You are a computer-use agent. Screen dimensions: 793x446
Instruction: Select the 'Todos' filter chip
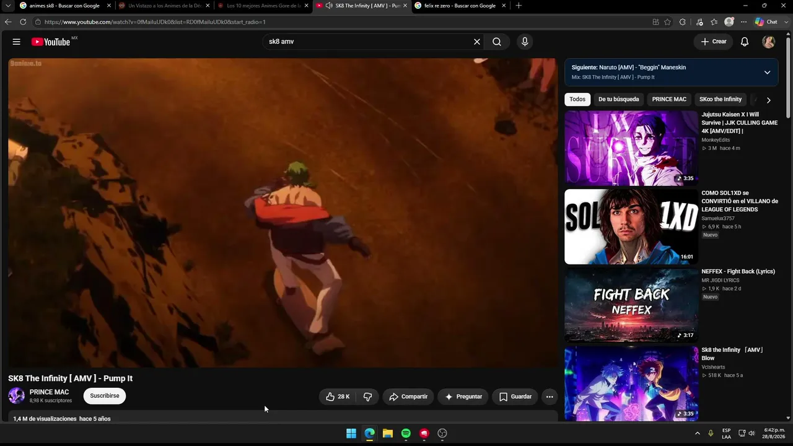(x=577, y=99)
